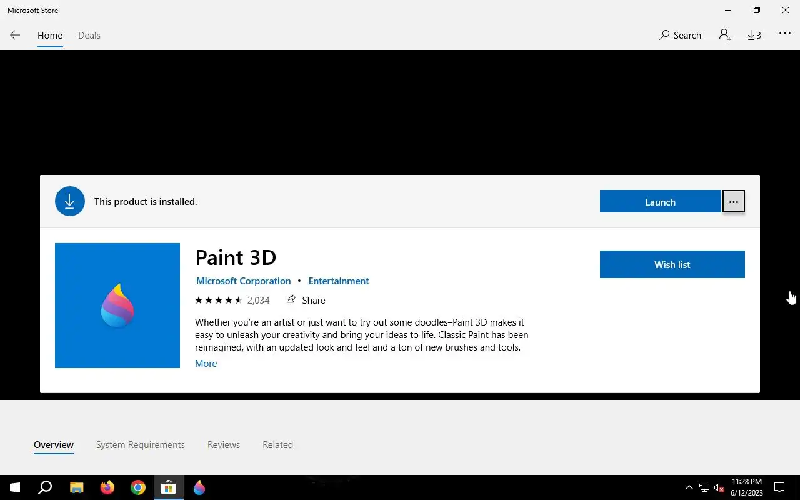Click 'This product is installed.' text
This screenshot has width=800, height=500.
tap(146, 202)
